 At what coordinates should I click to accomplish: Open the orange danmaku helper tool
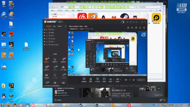(x=47, y=60)
